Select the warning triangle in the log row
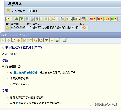121x110 pixels. coord(8,28)
